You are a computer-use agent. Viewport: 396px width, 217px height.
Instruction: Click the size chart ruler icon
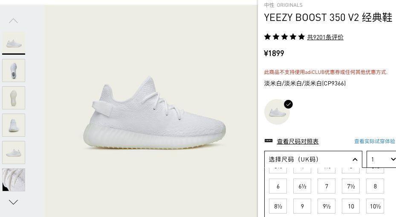point(269,141)
